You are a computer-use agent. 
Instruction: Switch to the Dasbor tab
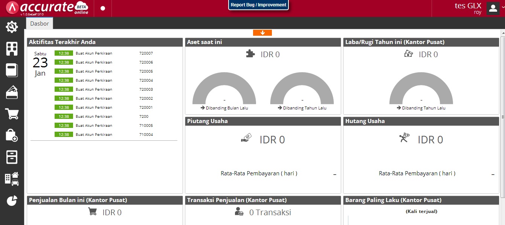coord(40,23)
